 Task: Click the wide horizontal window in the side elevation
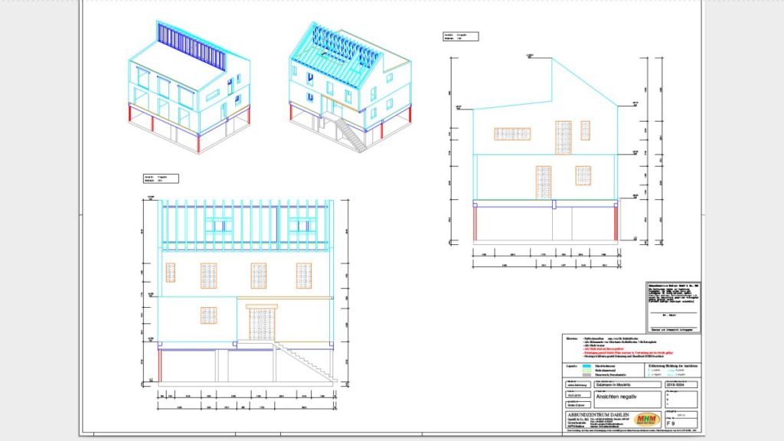pos(512,134)
